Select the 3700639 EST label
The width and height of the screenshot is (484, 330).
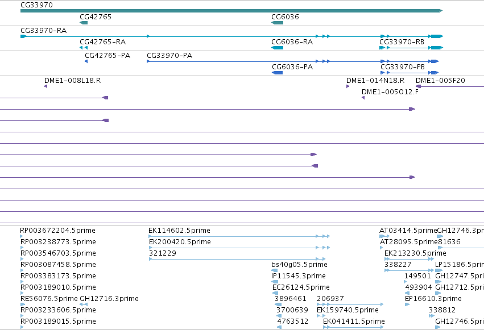292,310
